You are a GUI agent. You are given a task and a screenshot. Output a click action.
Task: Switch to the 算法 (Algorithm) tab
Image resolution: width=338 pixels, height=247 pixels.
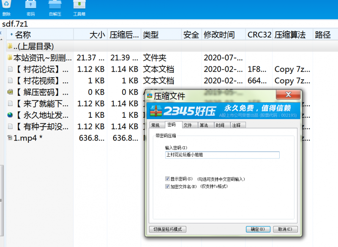coord(204,125)
